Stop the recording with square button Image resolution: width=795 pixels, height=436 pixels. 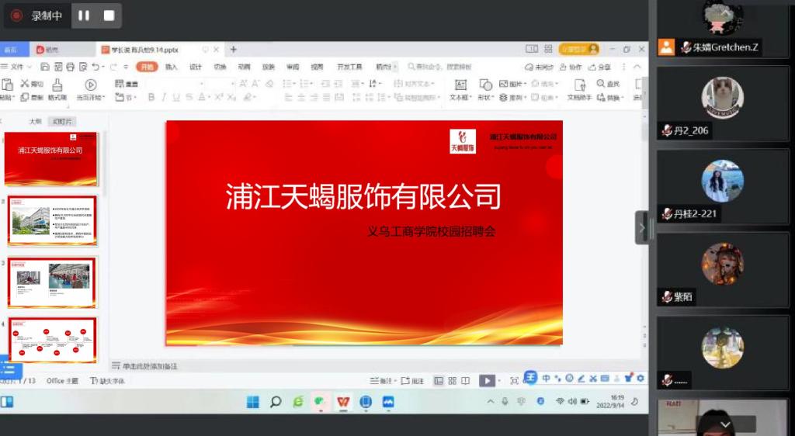coord(109,16)
